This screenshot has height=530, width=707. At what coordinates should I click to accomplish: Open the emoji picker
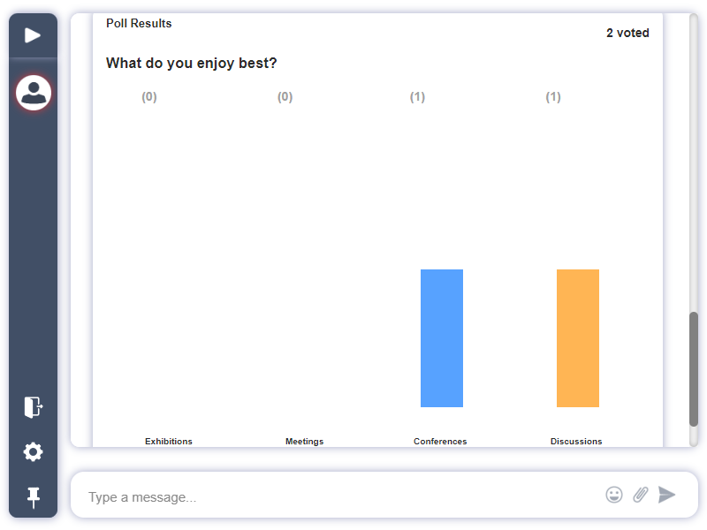(614, 495)
